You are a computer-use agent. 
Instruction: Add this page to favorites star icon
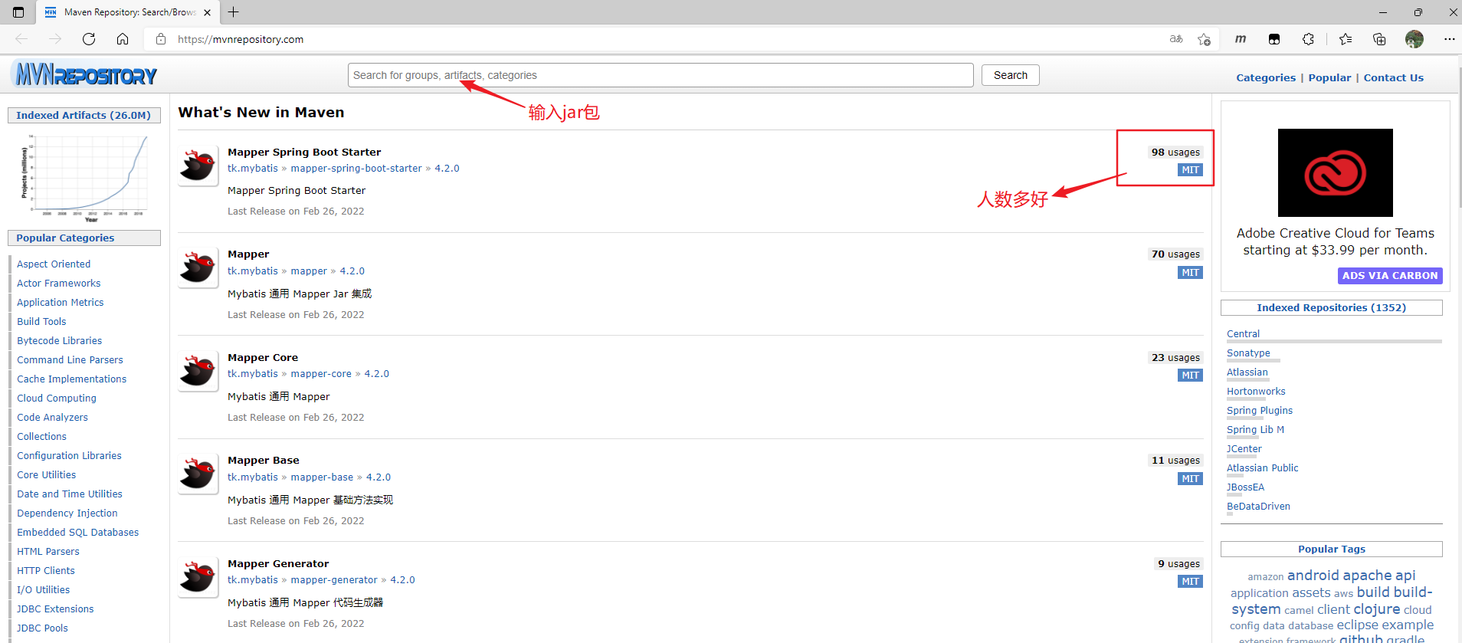[x=1205, y=39]
